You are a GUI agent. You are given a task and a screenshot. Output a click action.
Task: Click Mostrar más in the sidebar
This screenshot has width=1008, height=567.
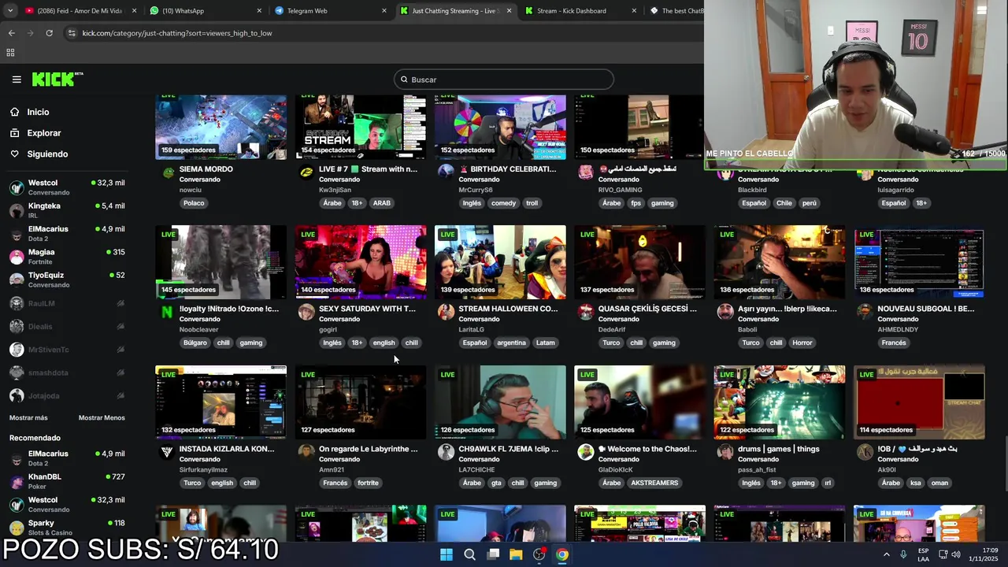pos(28,417)
